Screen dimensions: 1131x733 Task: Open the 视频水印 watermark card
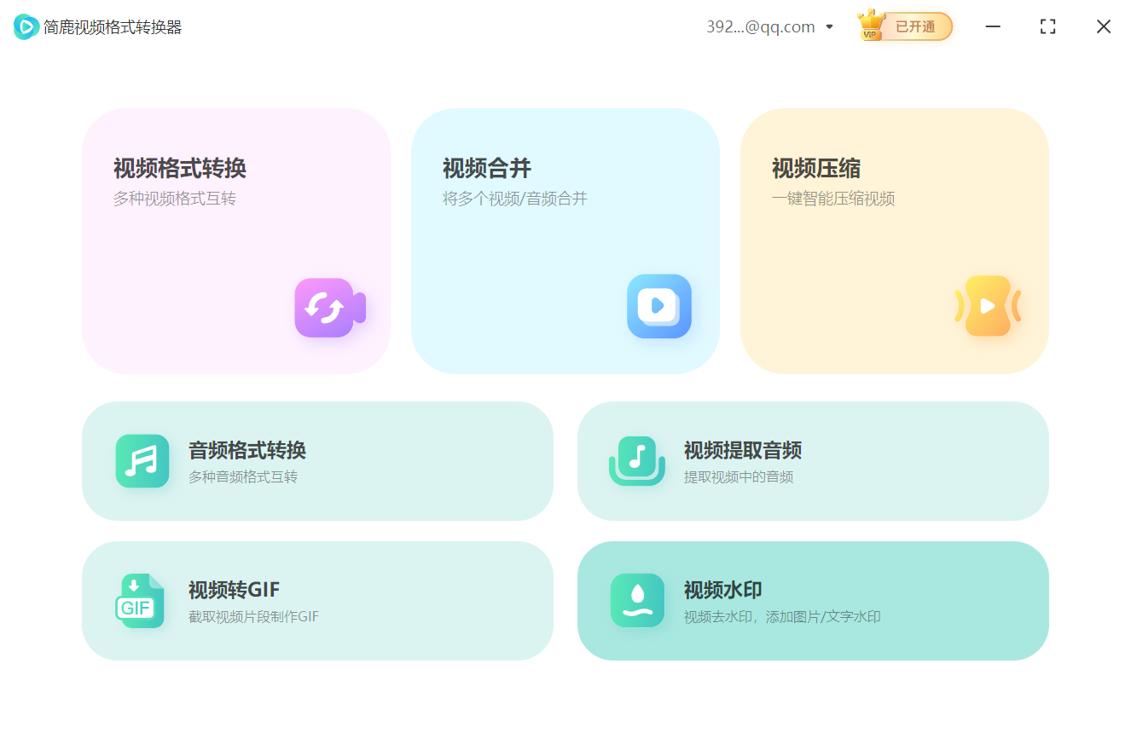coord(814,601)
